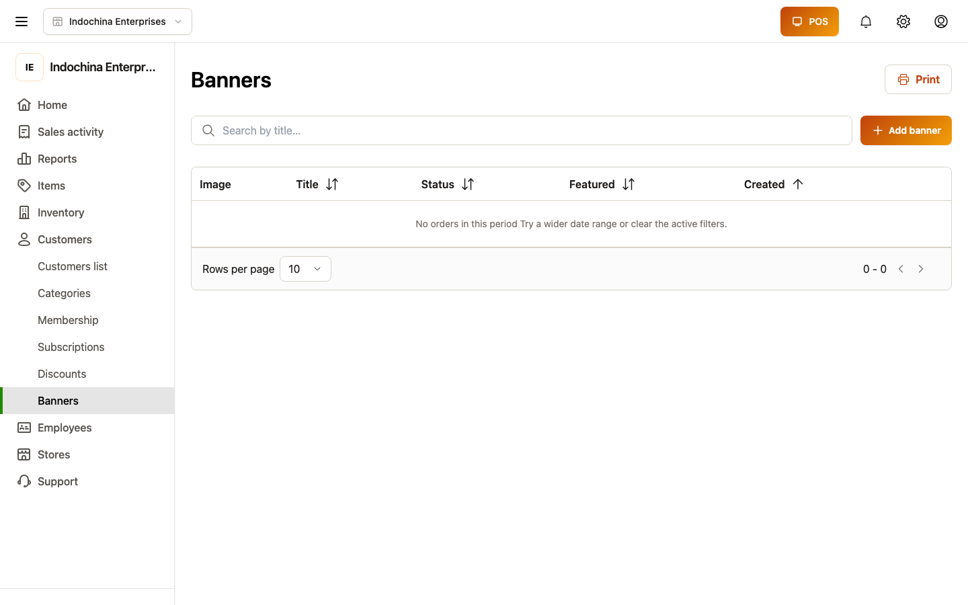Select Banners submenu item
Image resolution: width=968 pixels, height=605 pixels.
point(87,401)
